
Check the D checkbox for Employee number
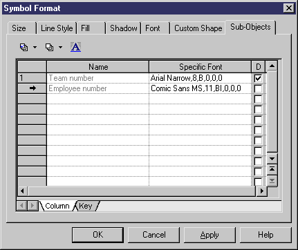pyautogui.click(x=258, y=88)
